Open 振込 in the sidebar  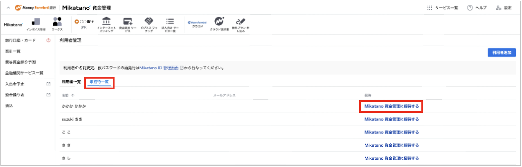(9, 106)
